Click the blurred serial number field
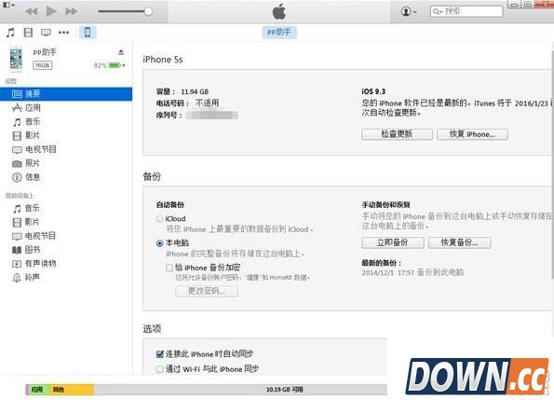 [212, 116]
